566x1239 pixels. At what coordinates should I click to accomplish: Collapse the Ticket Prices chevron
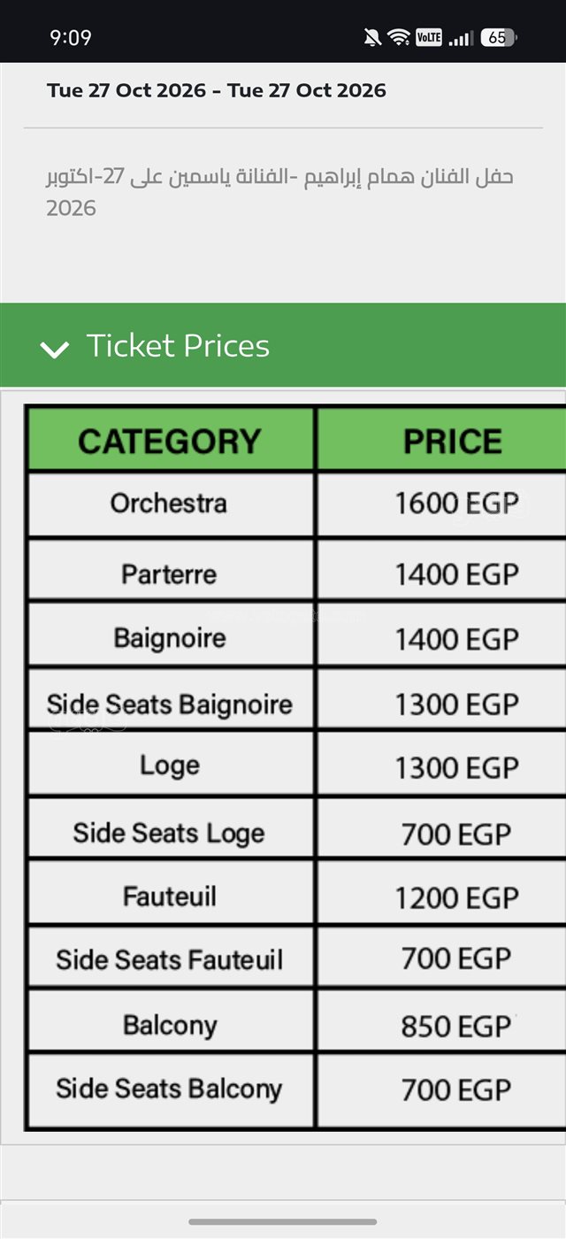(x=55, y=350)
